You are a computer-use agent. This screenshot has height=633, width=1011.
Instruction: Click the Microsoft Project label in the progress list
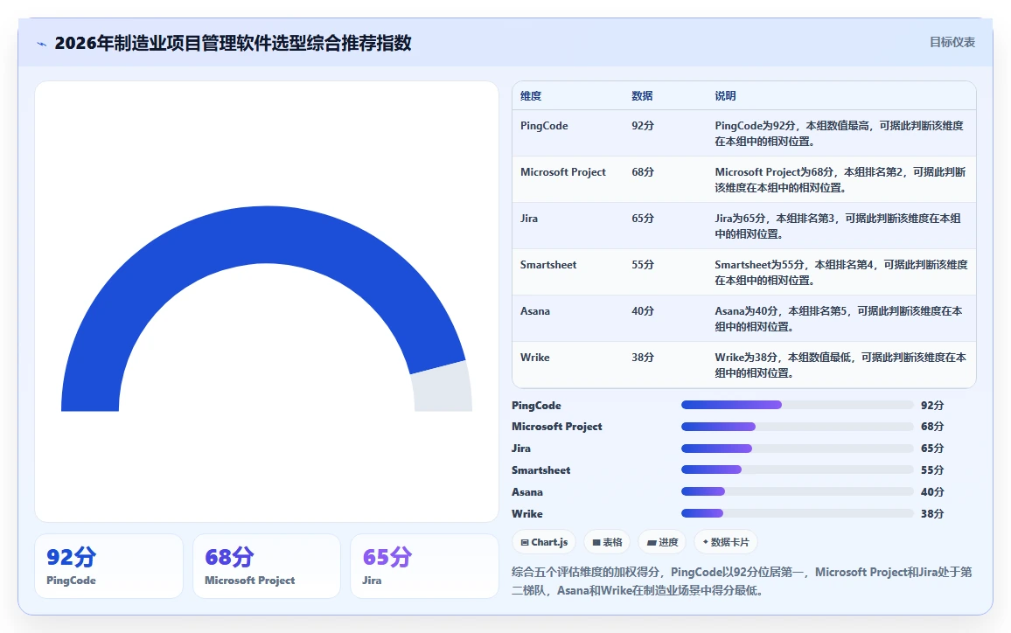[557, 427]
